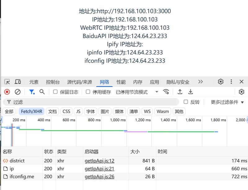Open the 性能 tab
The image size is (248, 190).
click(121, 82)
